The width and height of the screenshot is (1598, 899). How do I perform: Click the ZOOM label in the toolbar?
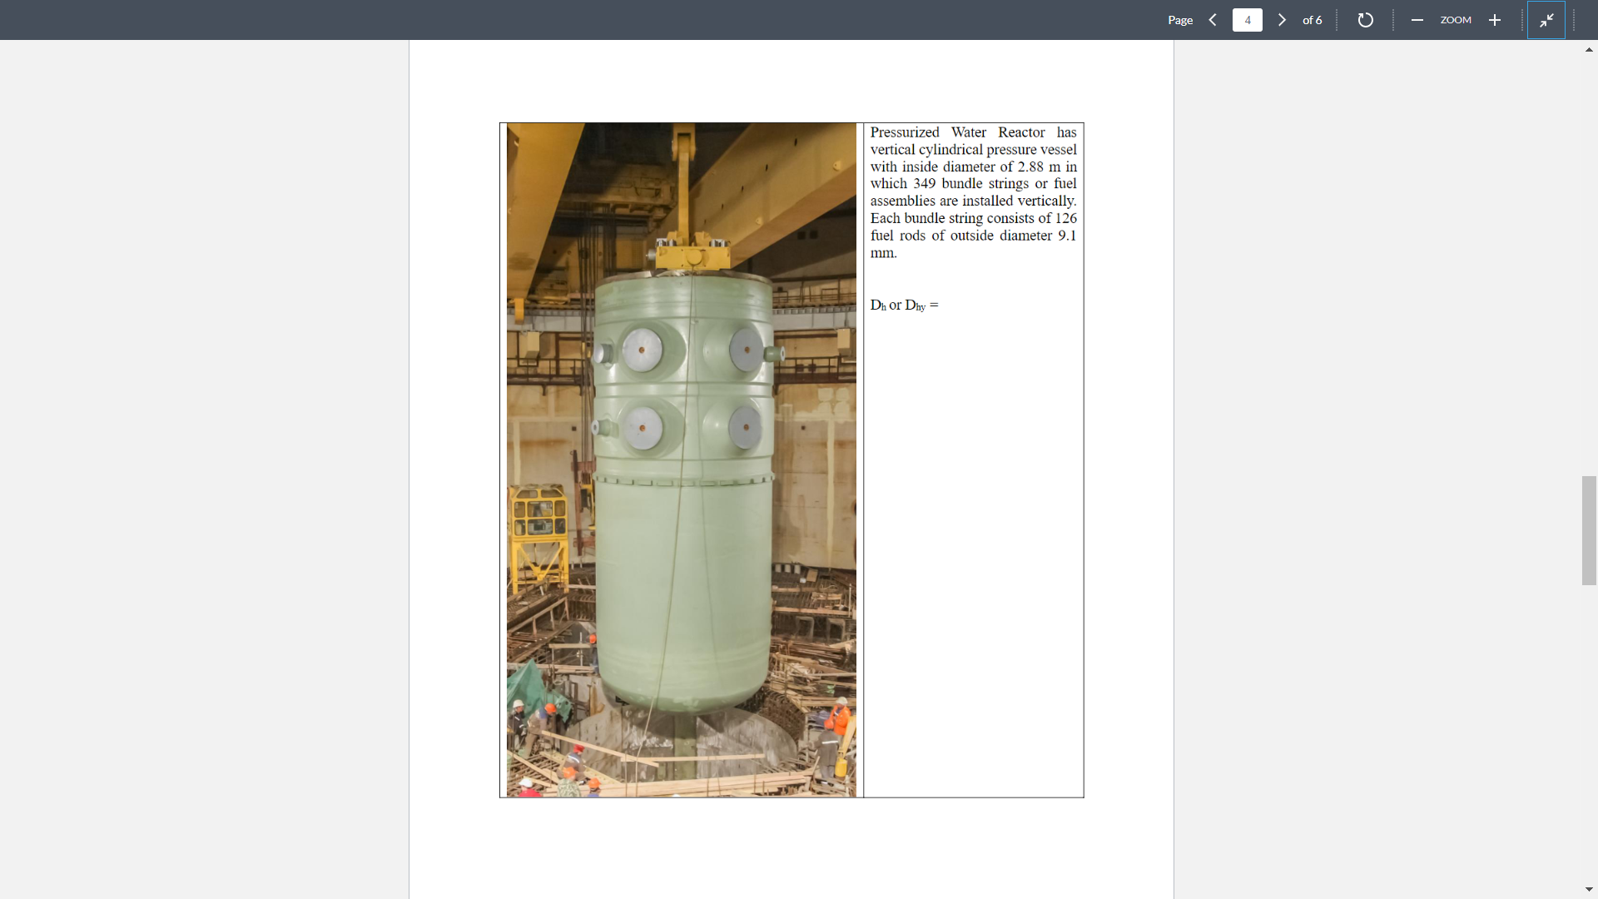click(1456, 19)
